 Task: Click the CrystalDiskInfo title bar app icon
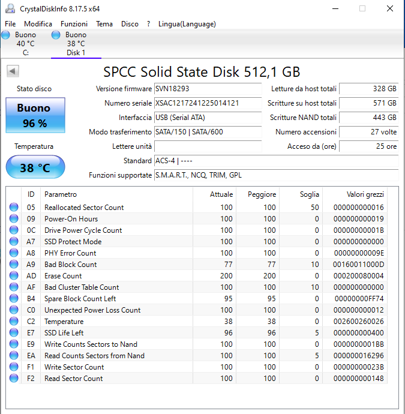point(10,8)
